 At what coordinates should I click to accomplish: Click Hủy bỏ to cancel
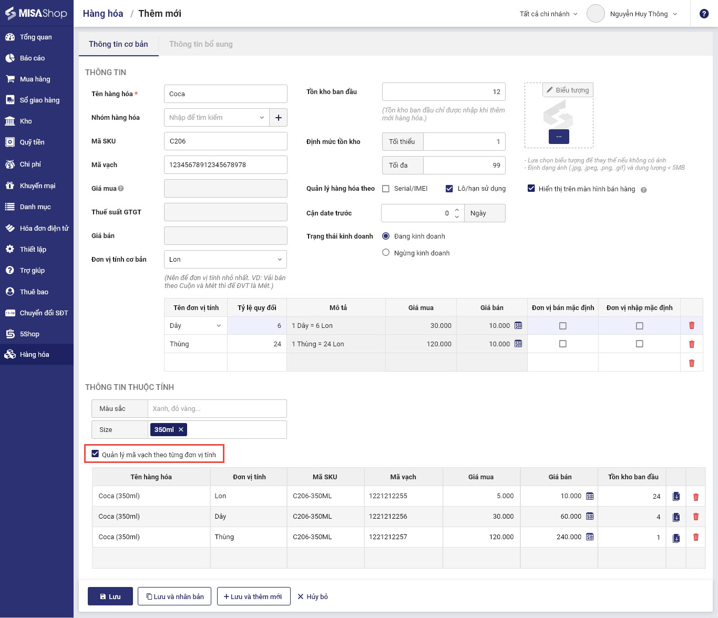[313, 596]
